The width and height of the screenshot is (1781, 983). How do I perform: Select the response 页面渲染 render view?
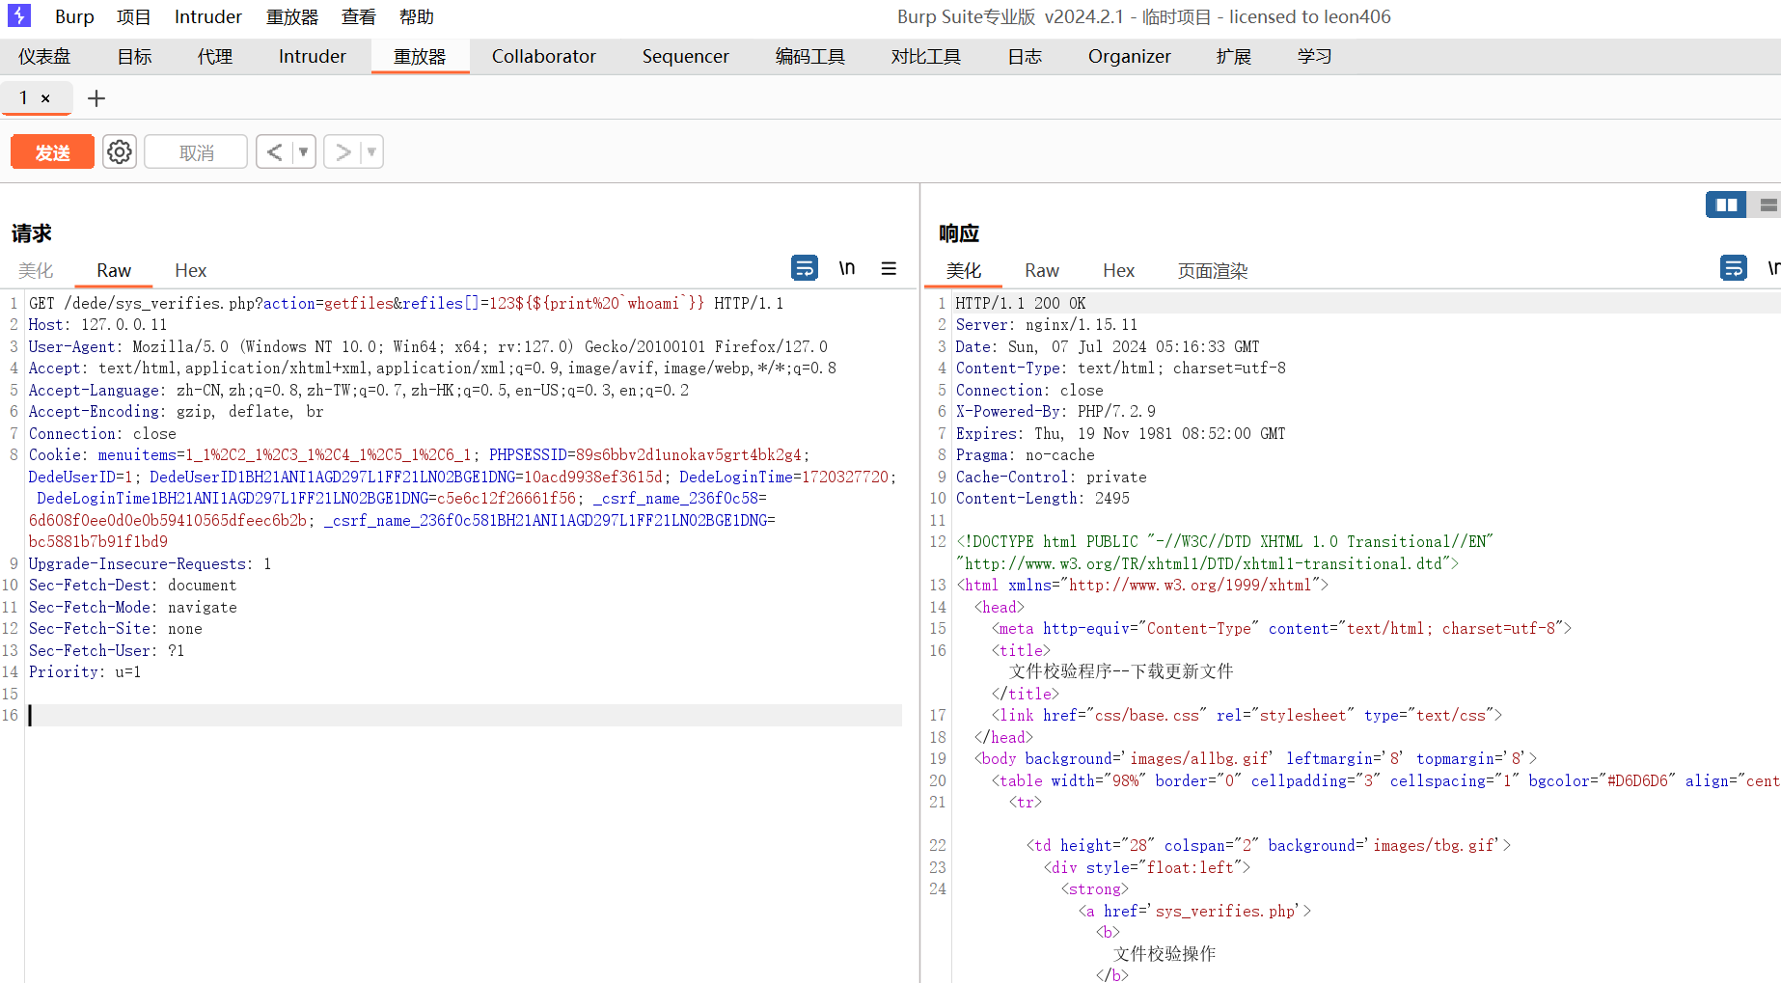pos(1213,270)
